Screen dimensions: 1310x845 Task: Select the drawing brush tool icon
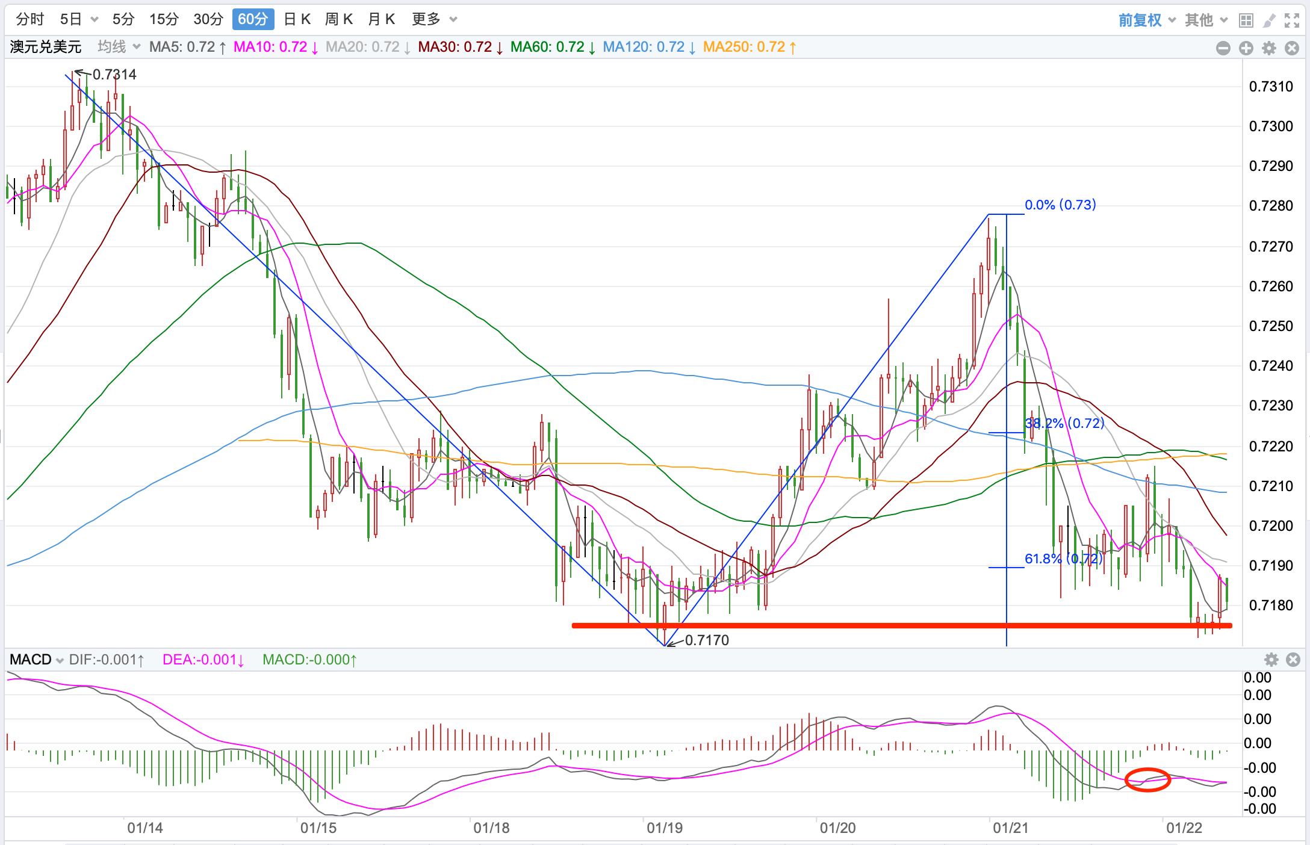(1269, 20)
